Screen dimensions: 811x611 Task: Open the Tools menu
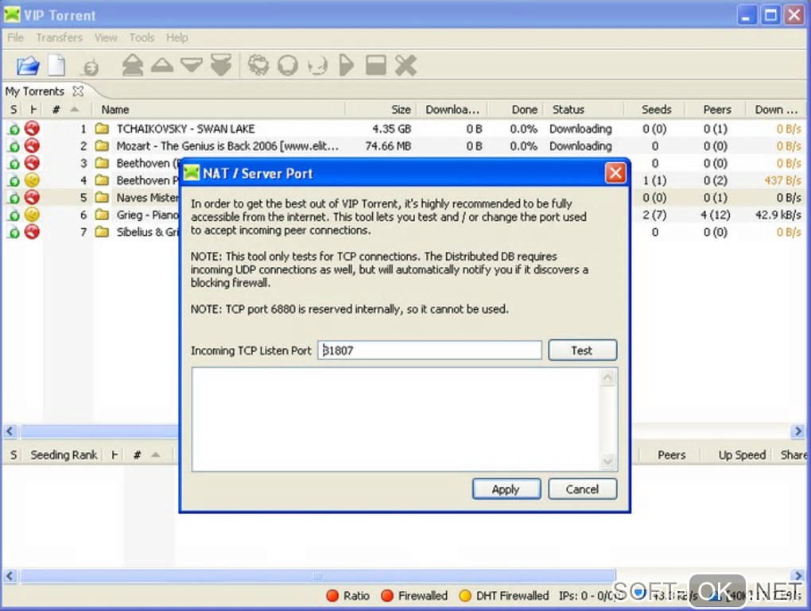142,37
